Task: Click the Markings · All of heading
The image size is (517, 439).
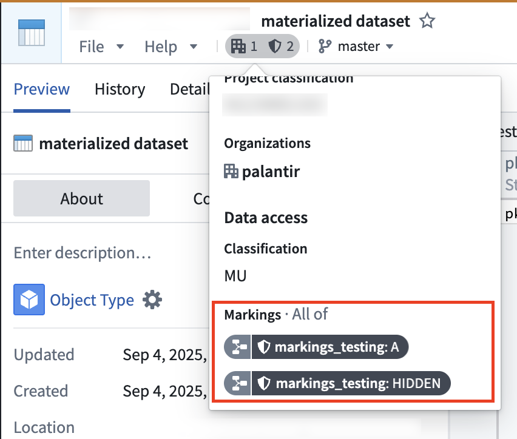Action: coord(276,314)
